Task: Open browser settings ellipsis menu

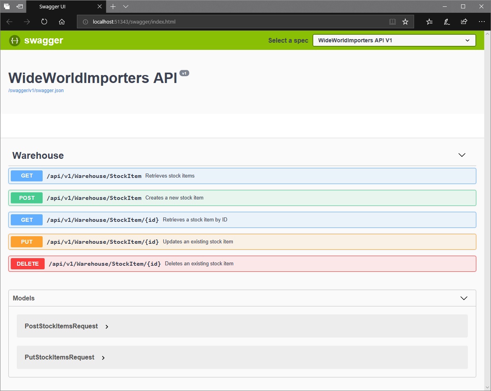Action: click(x=481, y=22)
